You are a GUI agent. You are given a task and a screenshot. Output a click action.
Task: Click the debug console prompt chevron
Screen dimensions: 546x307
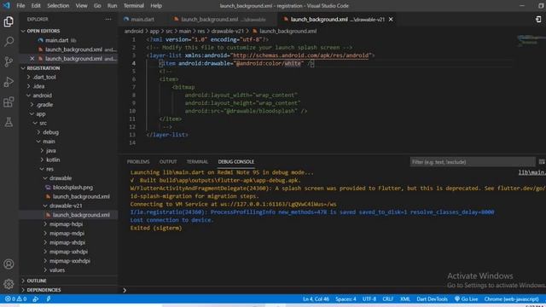point(125,290)
